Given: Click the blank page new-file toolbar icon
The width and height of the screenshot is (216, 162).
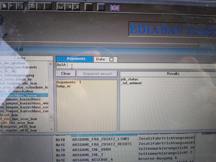Looking at the screenshot, I should (x=4, y=6).
